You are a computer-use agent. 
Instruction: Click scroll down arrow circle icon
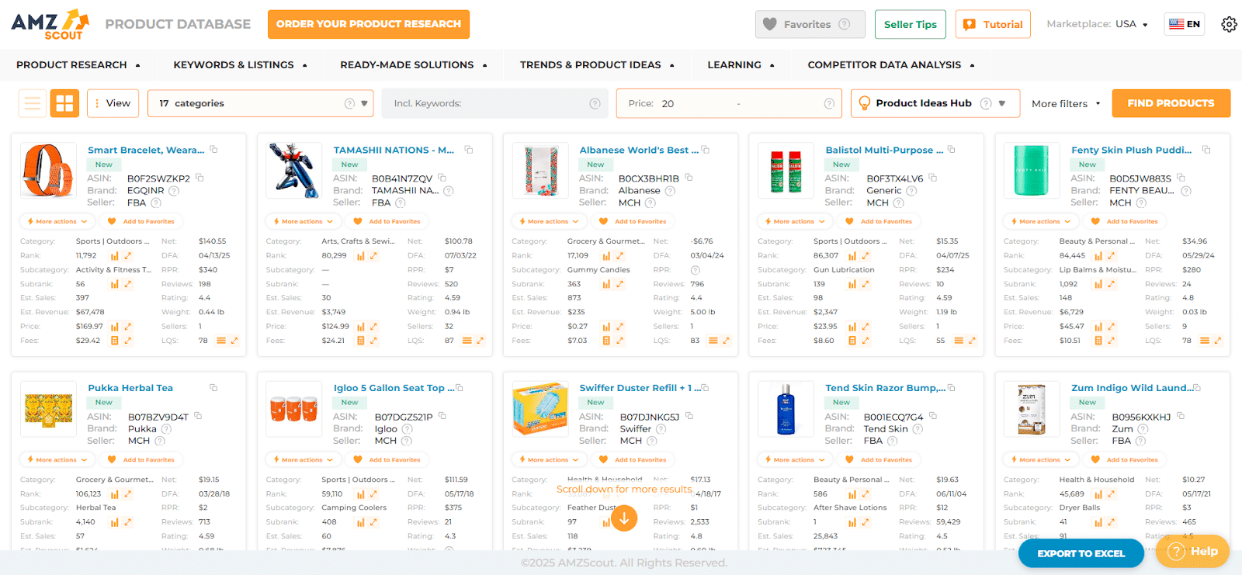(x=624, y=518)
